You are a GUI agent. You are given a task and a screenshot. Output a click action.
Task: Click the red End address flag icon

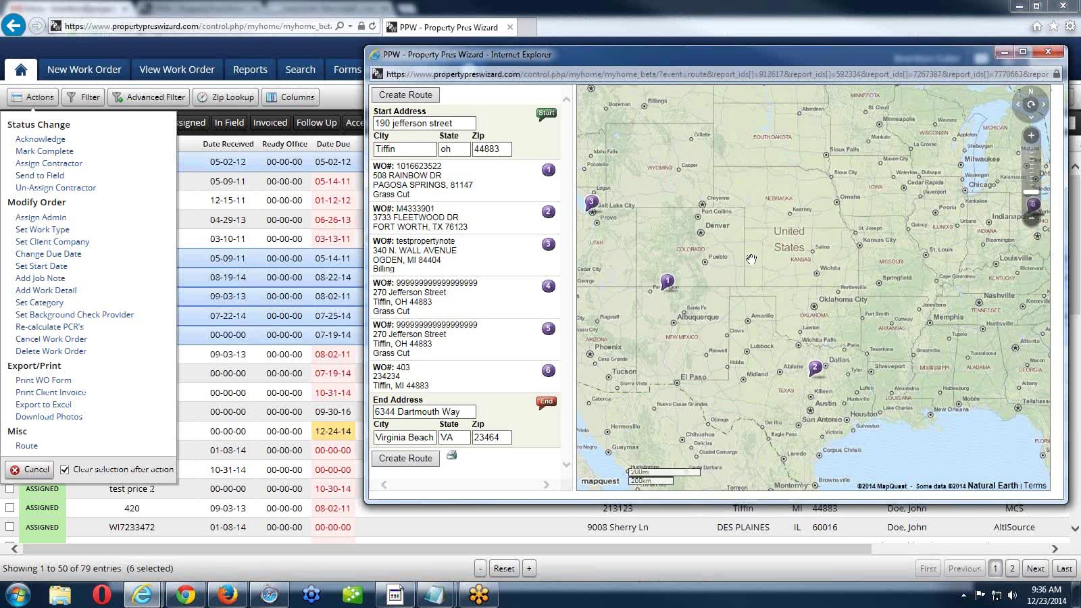[546, 402]
